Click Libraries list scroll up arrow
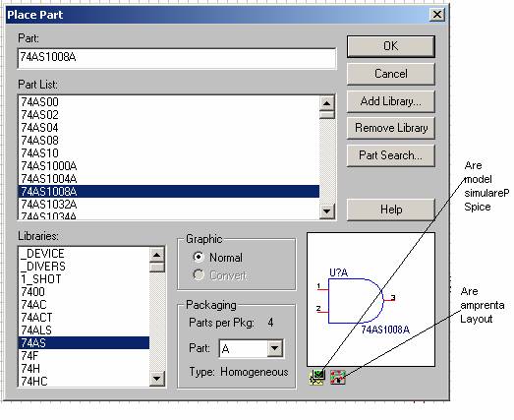The width and height of the screenshot is (514, 420). click(x=156, y=255)
